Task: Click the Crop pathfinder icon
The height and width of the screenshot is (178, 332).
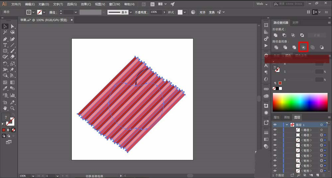Action: coord(303,47)
